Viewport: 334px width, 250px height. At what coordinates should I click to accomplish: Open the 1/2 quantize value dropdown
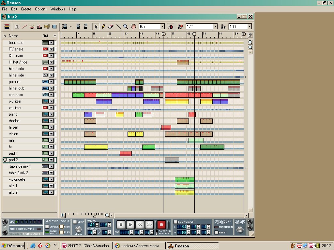(215, 27)
